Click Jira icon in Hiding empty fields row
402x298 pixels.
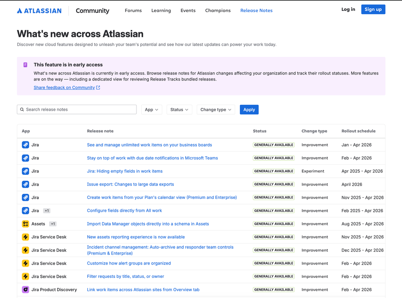coord(25,171)
